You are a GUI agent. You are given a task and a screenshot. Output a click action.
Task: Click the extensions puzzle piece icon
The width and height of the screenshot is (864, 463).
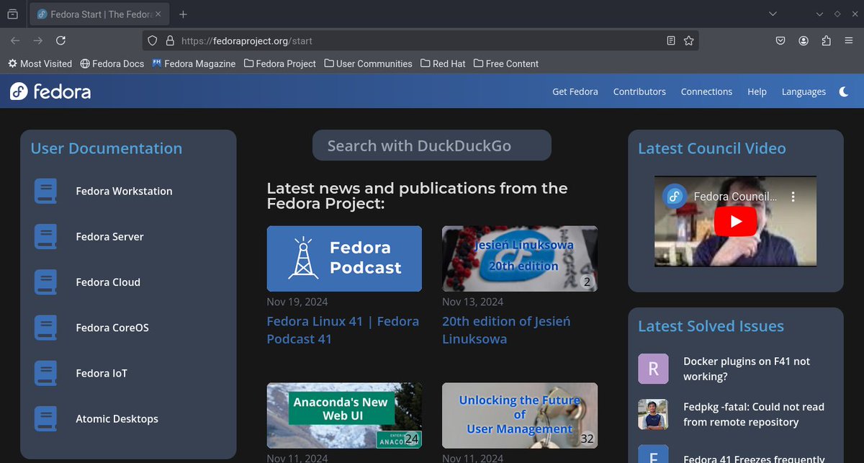point(827,41)
